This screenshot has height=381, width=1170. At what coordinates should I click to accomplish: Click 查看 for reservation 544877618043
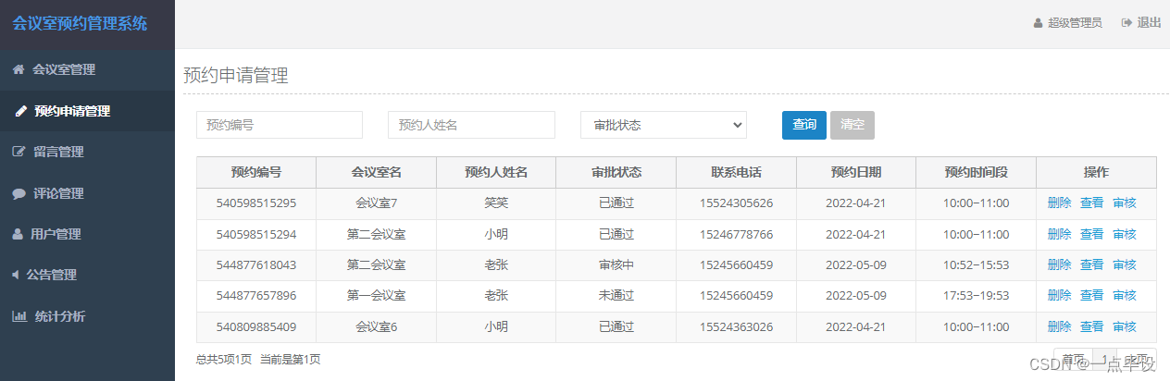(x=1091, y=265)
